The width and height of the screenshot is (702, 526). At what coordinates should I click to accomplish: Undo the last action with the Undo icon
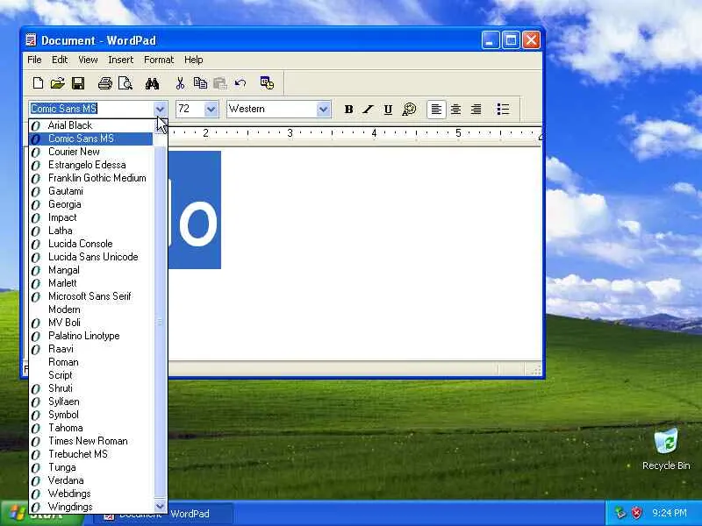coord(240,83)
